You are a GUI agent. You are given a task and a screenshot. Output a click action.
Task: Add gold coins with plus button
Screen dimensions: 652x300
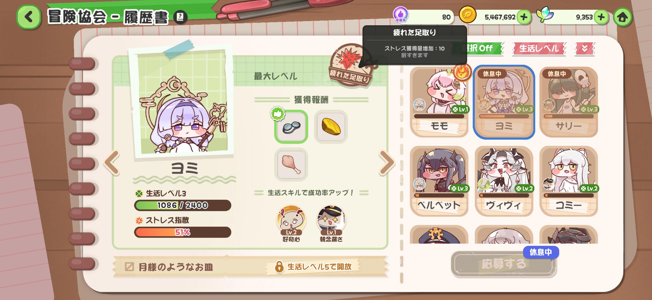[x=524, y=17]
